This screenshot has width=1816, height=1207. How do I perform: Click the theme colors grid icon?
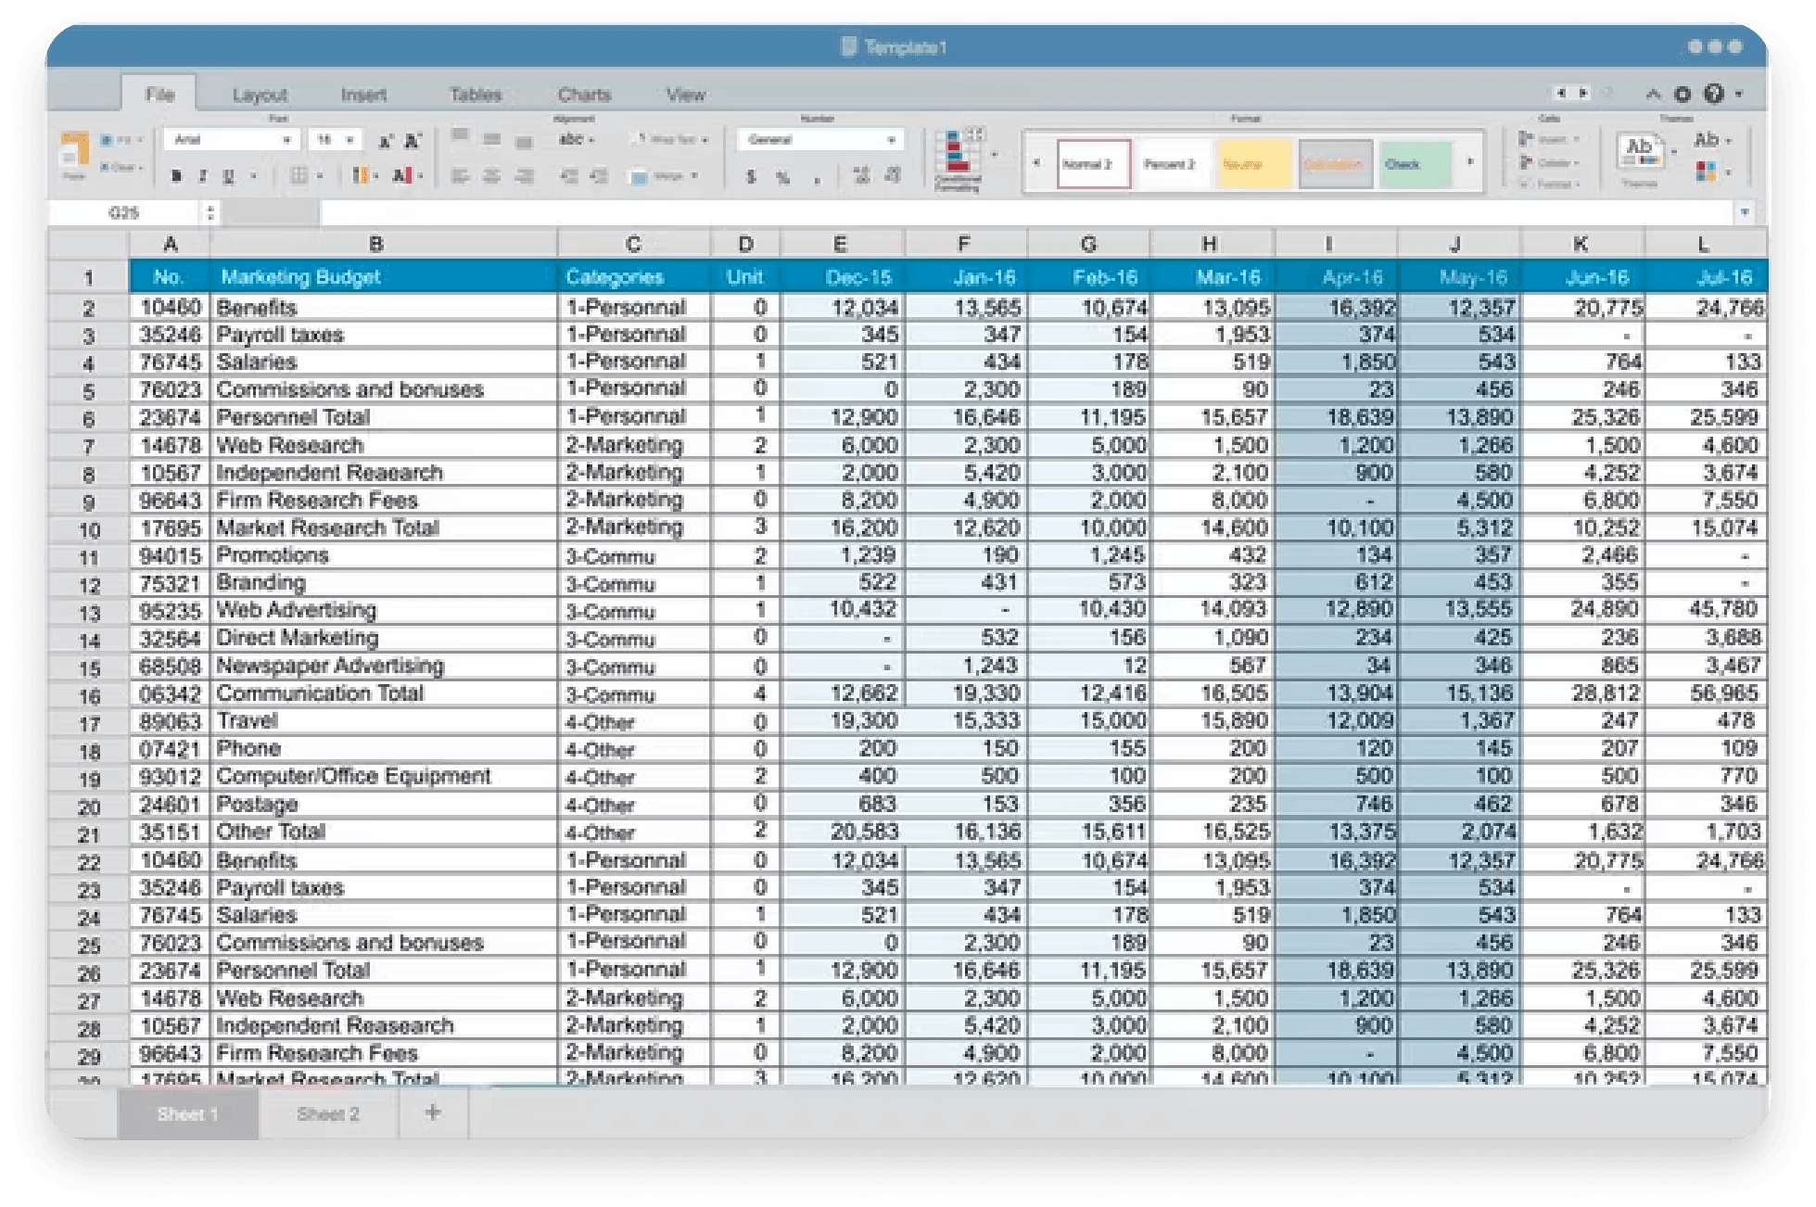[1706, 171]
